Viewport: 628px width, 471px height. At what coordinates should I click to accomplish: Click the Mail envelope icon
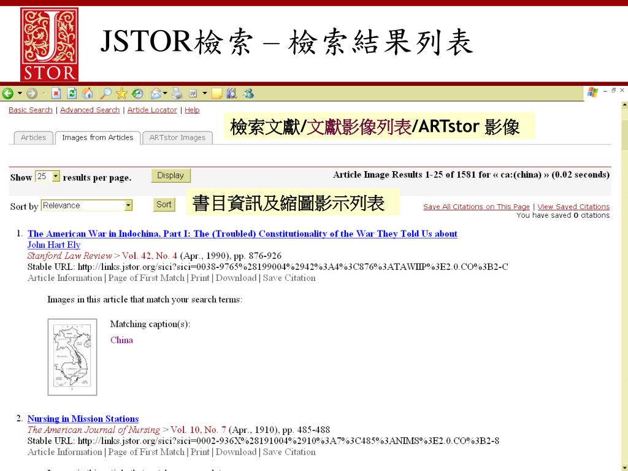pyautogui.click(x=156, y=94)
